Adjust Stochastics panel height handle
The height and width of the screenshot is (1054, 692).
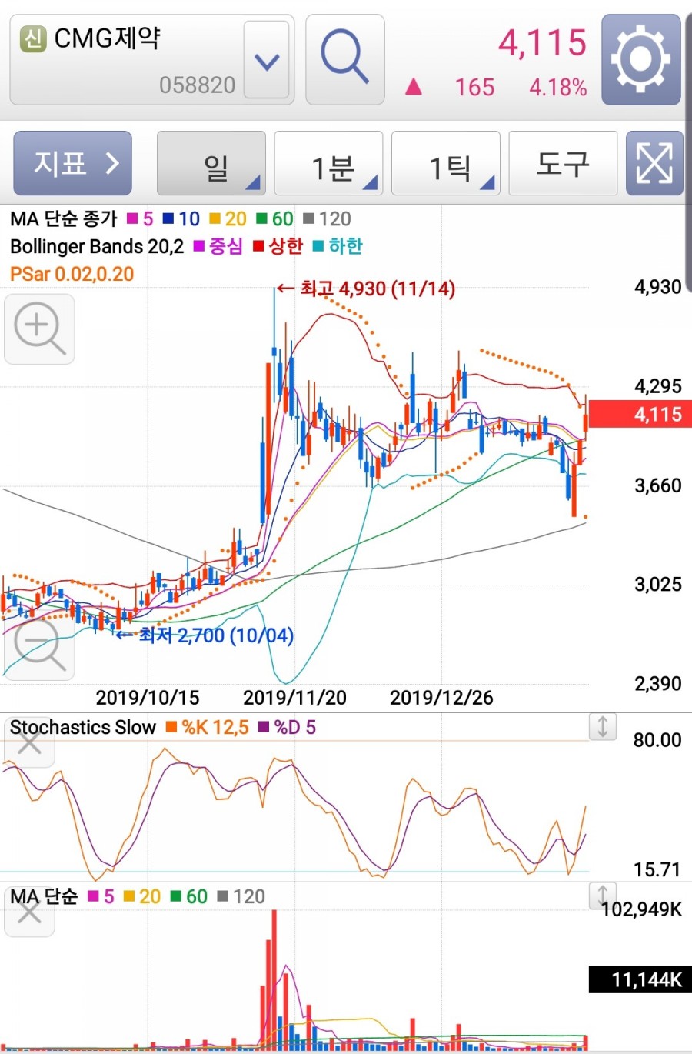pyautogui.click(x=603, y=726)
